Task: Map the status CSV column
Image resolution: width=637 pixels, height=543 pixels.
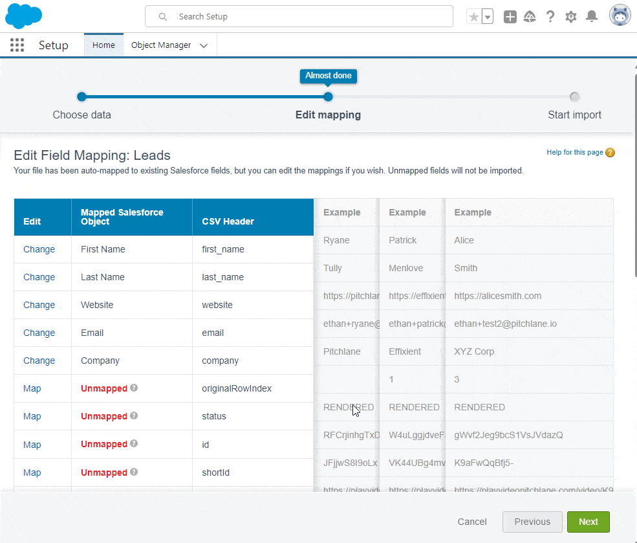Action: (x=32, y=416)
